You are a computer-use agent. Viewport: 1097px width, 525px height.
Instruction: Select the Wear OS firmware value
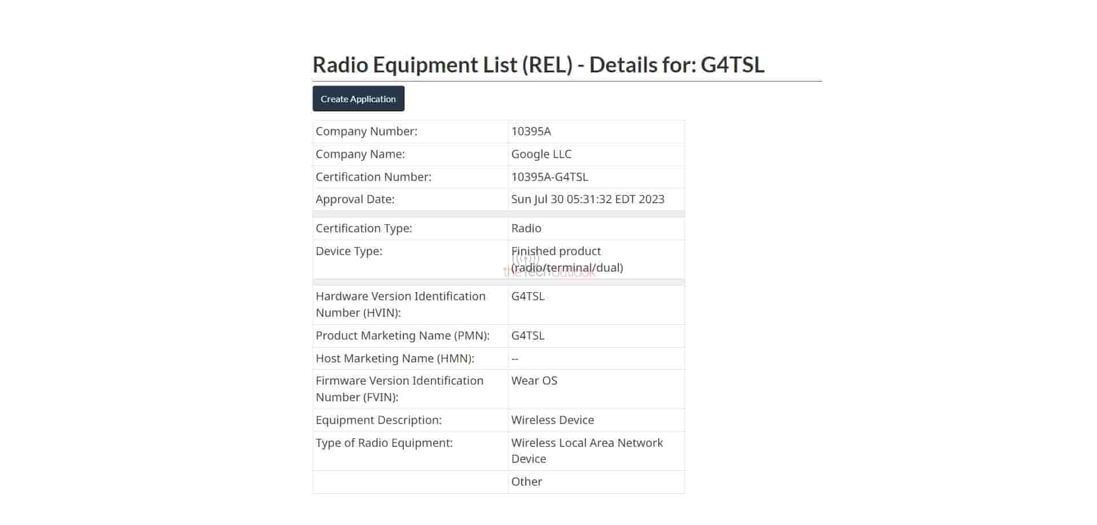pyautogui.click(x=534, y=381)
